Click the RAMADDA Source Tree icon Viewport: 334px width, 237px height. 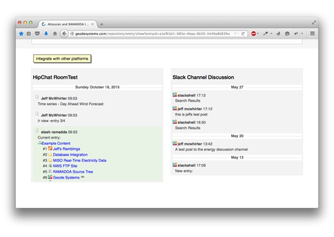click(50, 171)
